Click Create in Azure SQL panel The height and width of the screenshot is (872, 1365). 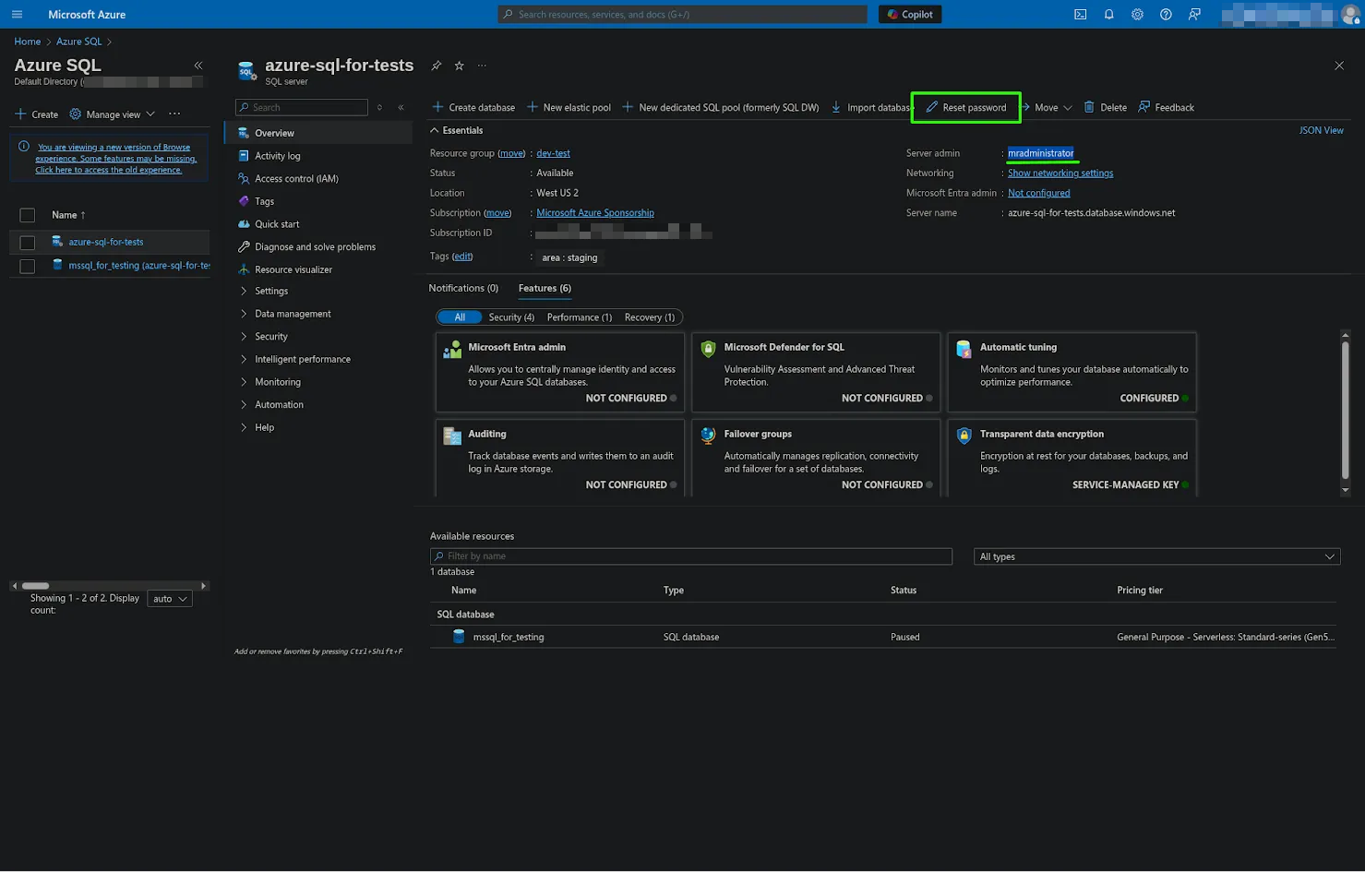(37, 114)
